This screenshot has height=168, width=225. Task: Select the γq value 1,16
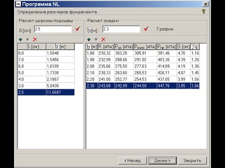pos(195,53)
